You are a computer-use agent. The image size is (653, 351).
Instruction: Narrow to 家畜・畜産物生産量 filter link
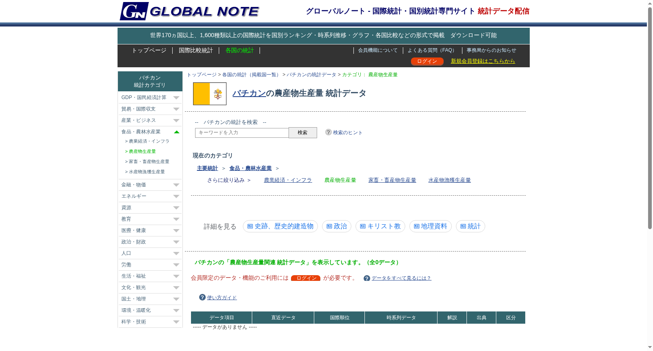click(x=392, y=180)
